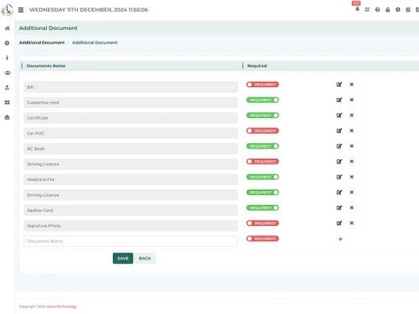Click the green Additional Document breadcrumb

click(x=95, y=43)
